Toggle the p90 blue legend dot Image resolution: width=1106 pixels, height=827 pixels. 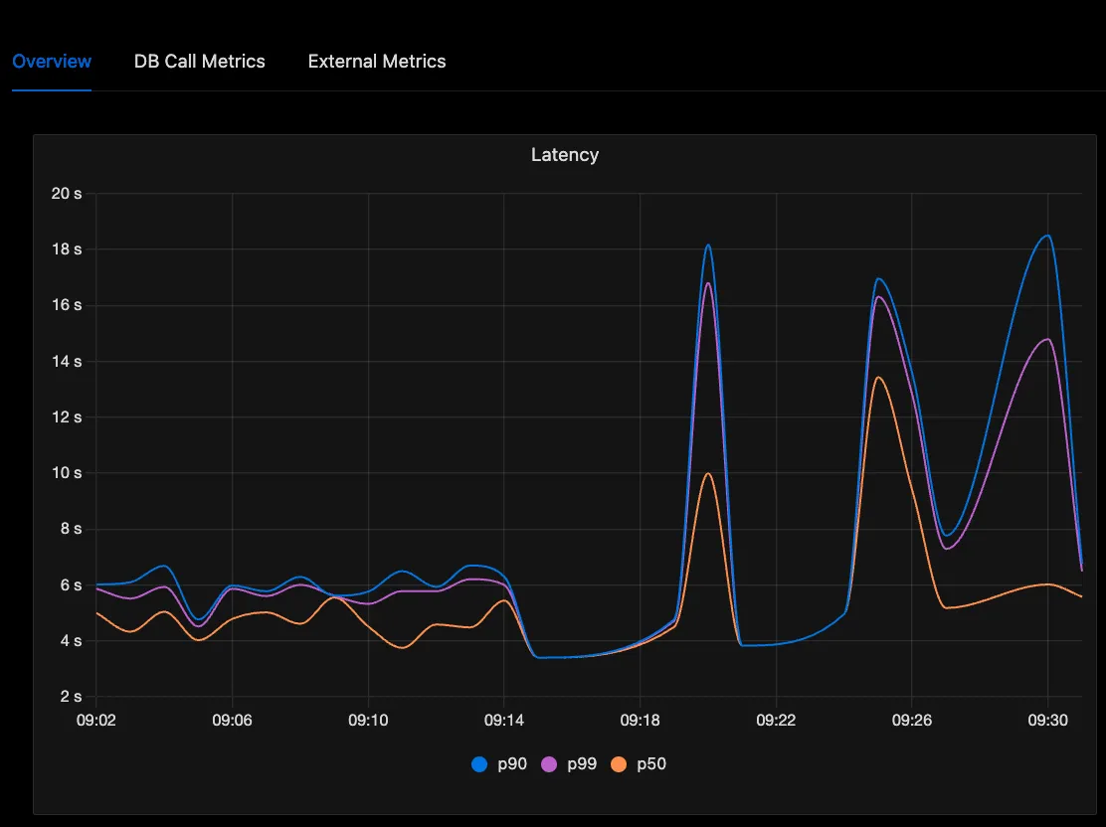click(479, 764)
